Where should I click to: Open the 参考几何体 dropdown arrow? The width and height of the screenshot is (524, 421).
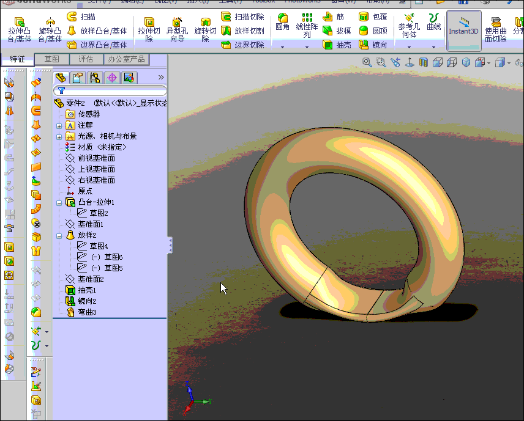[x=409, y=47]
